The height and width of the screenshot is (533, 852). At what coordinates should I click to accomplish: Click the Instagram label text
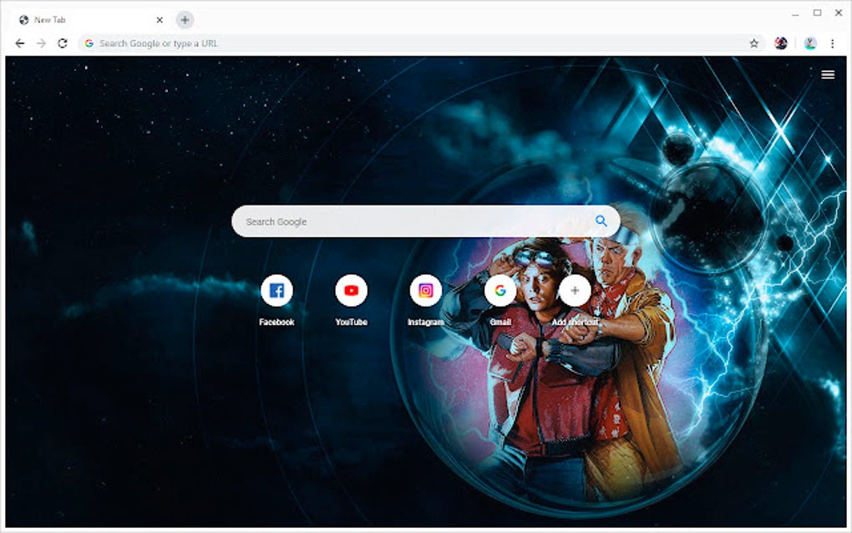425,322
